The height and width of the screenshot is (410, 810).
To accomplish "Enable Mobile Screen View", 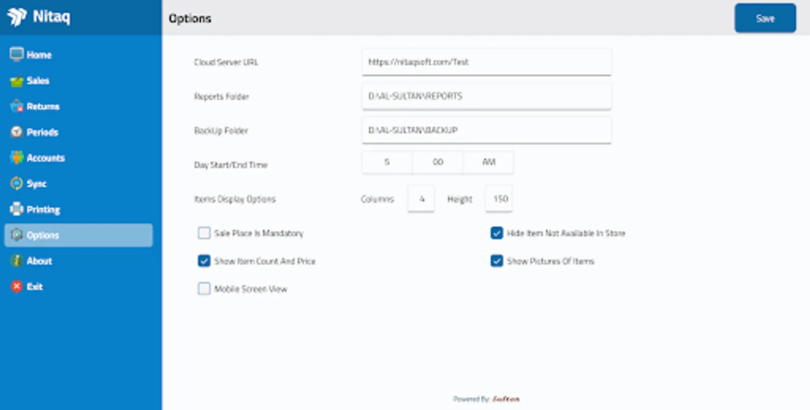I will coord(204,289).
